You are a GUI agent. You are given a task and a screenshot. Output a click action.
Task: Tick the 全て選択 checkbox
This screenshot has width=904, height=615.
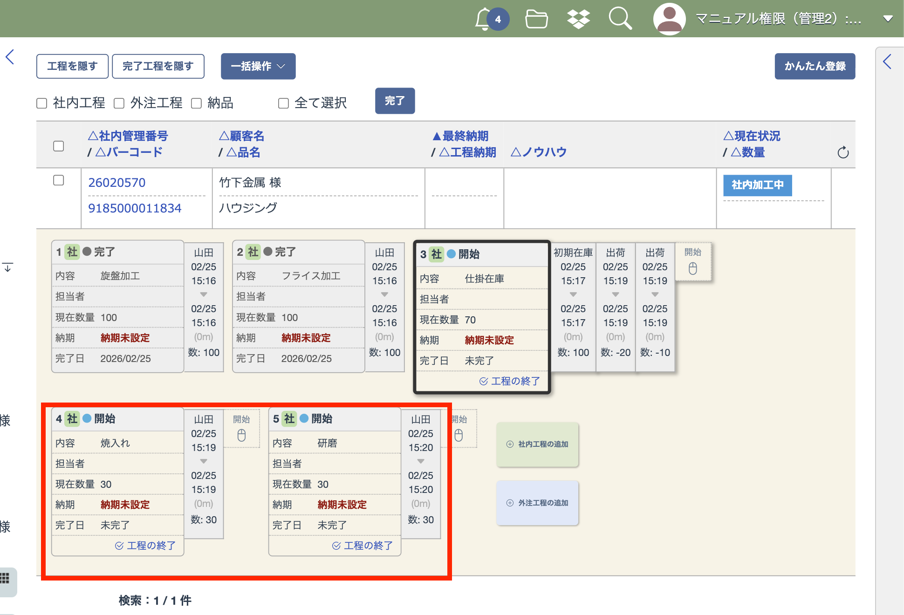pyautogui.click(x=283, y=103)
